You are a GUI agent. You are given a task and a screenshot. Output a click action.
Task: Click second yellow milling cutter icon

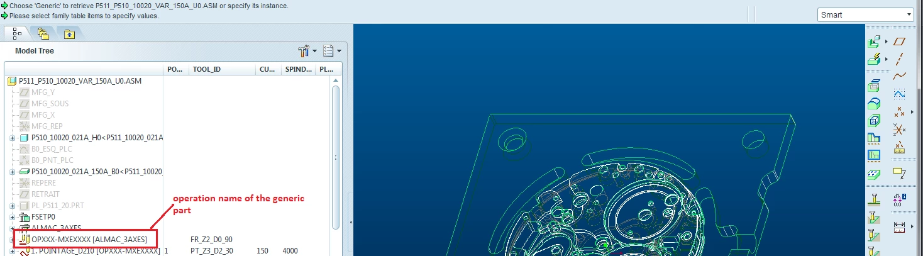874,218
